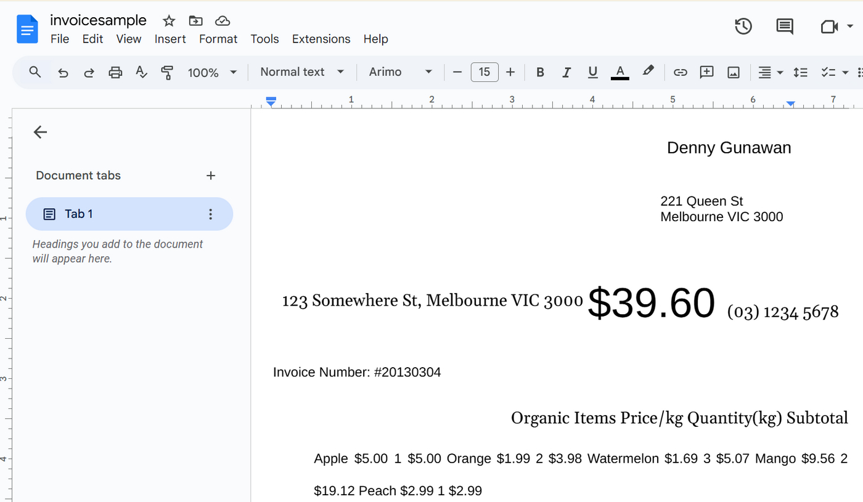Open the line spacing dropdown
The image size is (863, 502).
[x=801, y=72]
